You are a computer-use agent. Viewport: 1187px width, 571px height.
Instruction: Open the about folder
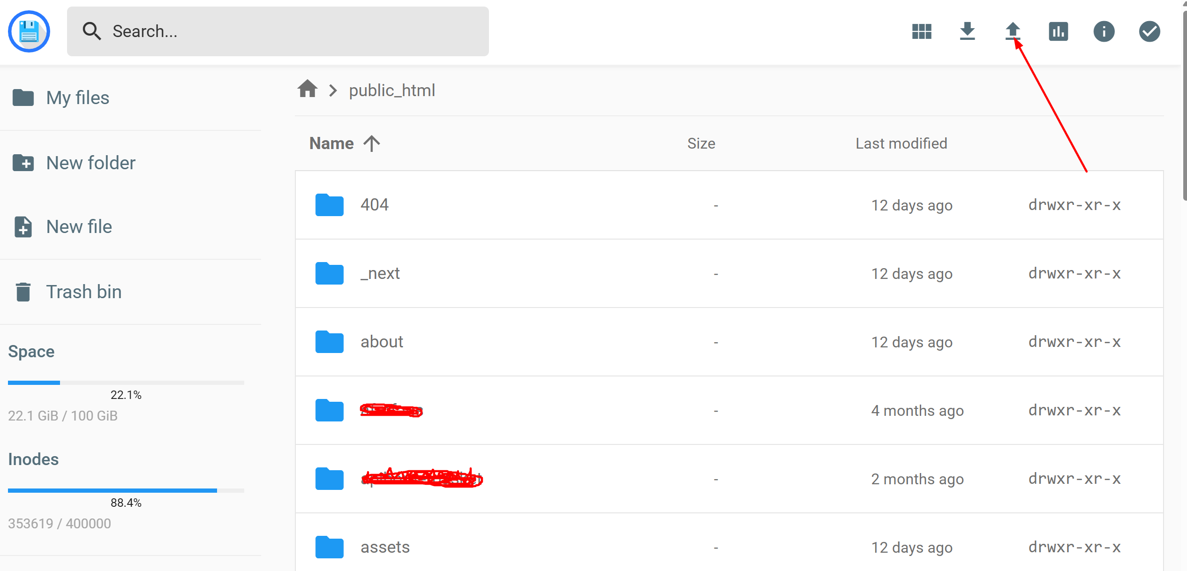coord(381,342)
